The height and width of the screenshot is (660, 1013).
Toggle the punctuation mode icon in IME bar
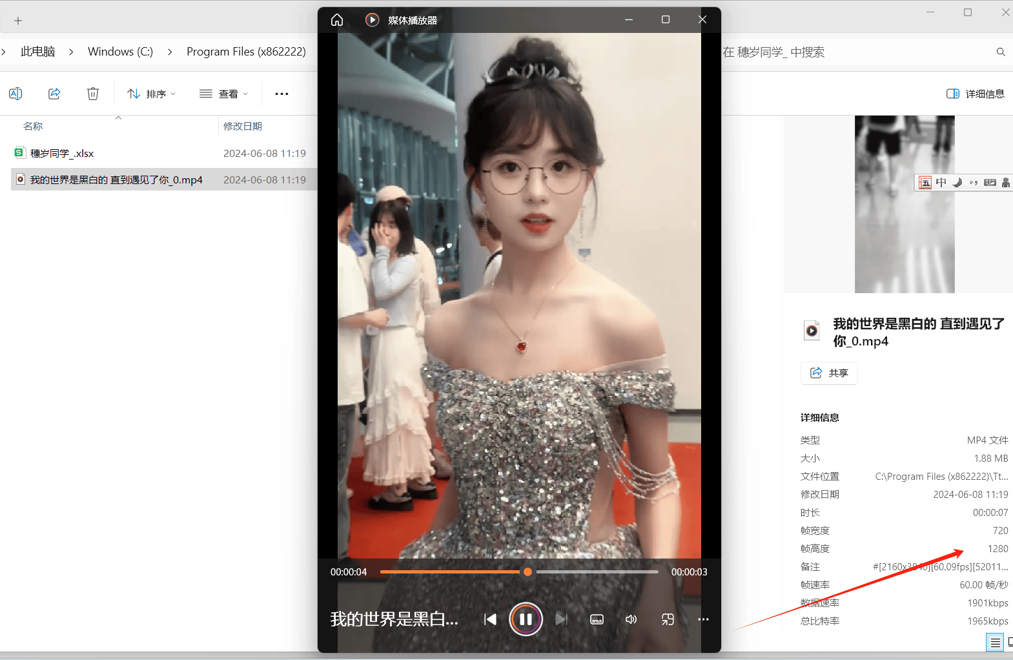974,183
